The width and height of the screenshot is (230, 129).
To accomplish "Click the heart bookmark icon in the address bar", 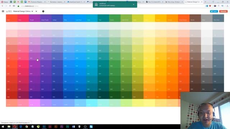I will [210, 6].
